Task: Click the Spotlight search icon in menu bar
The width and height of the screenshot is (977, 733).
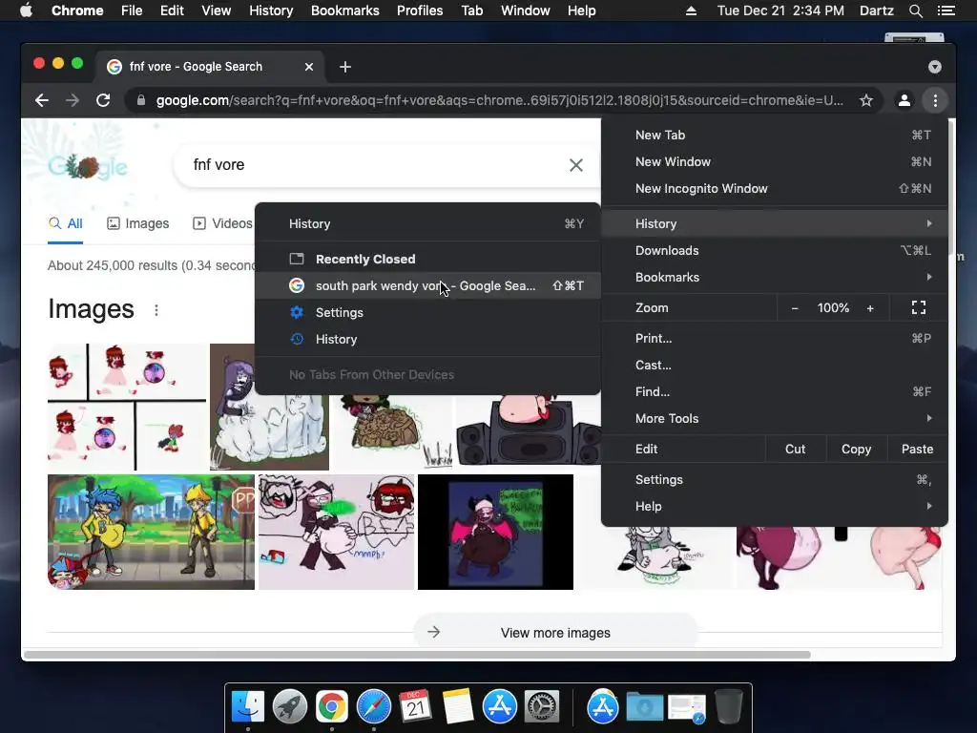Action: pyautogui.click(x=915, y=10)
